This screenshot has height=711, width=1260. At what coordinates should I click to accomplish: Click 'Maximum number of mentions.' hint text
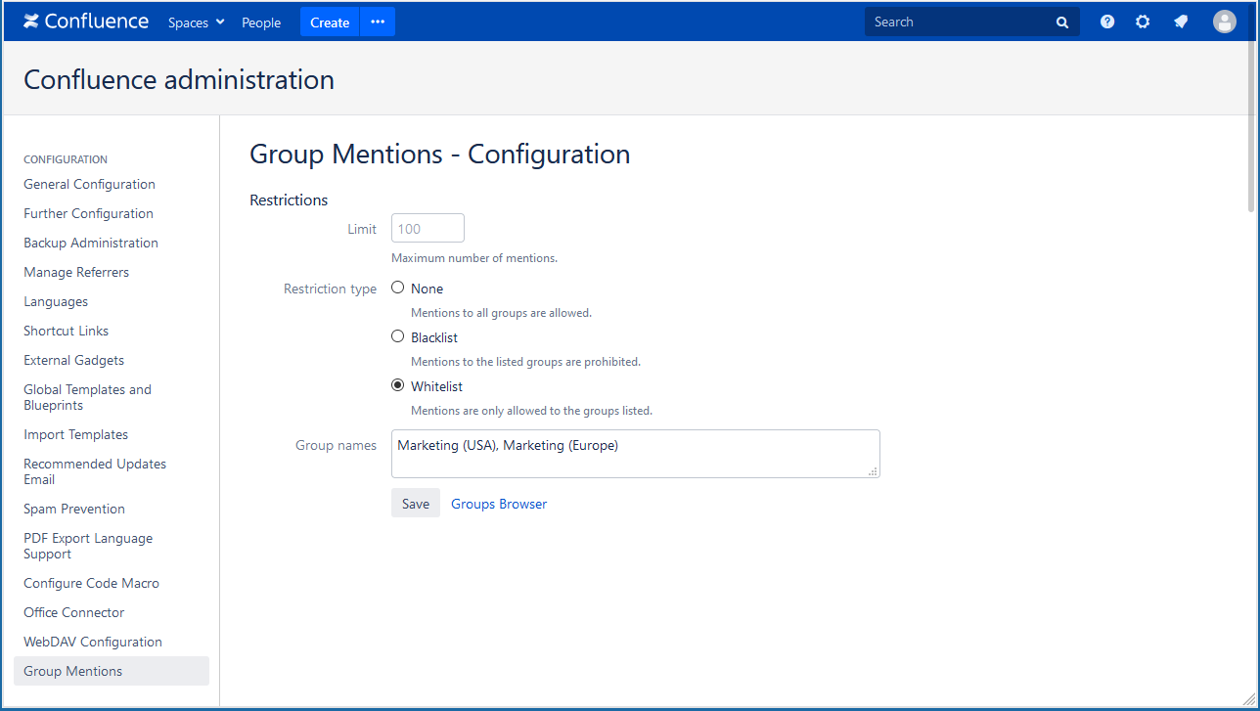pyautogui.click(x=474, y=258)
